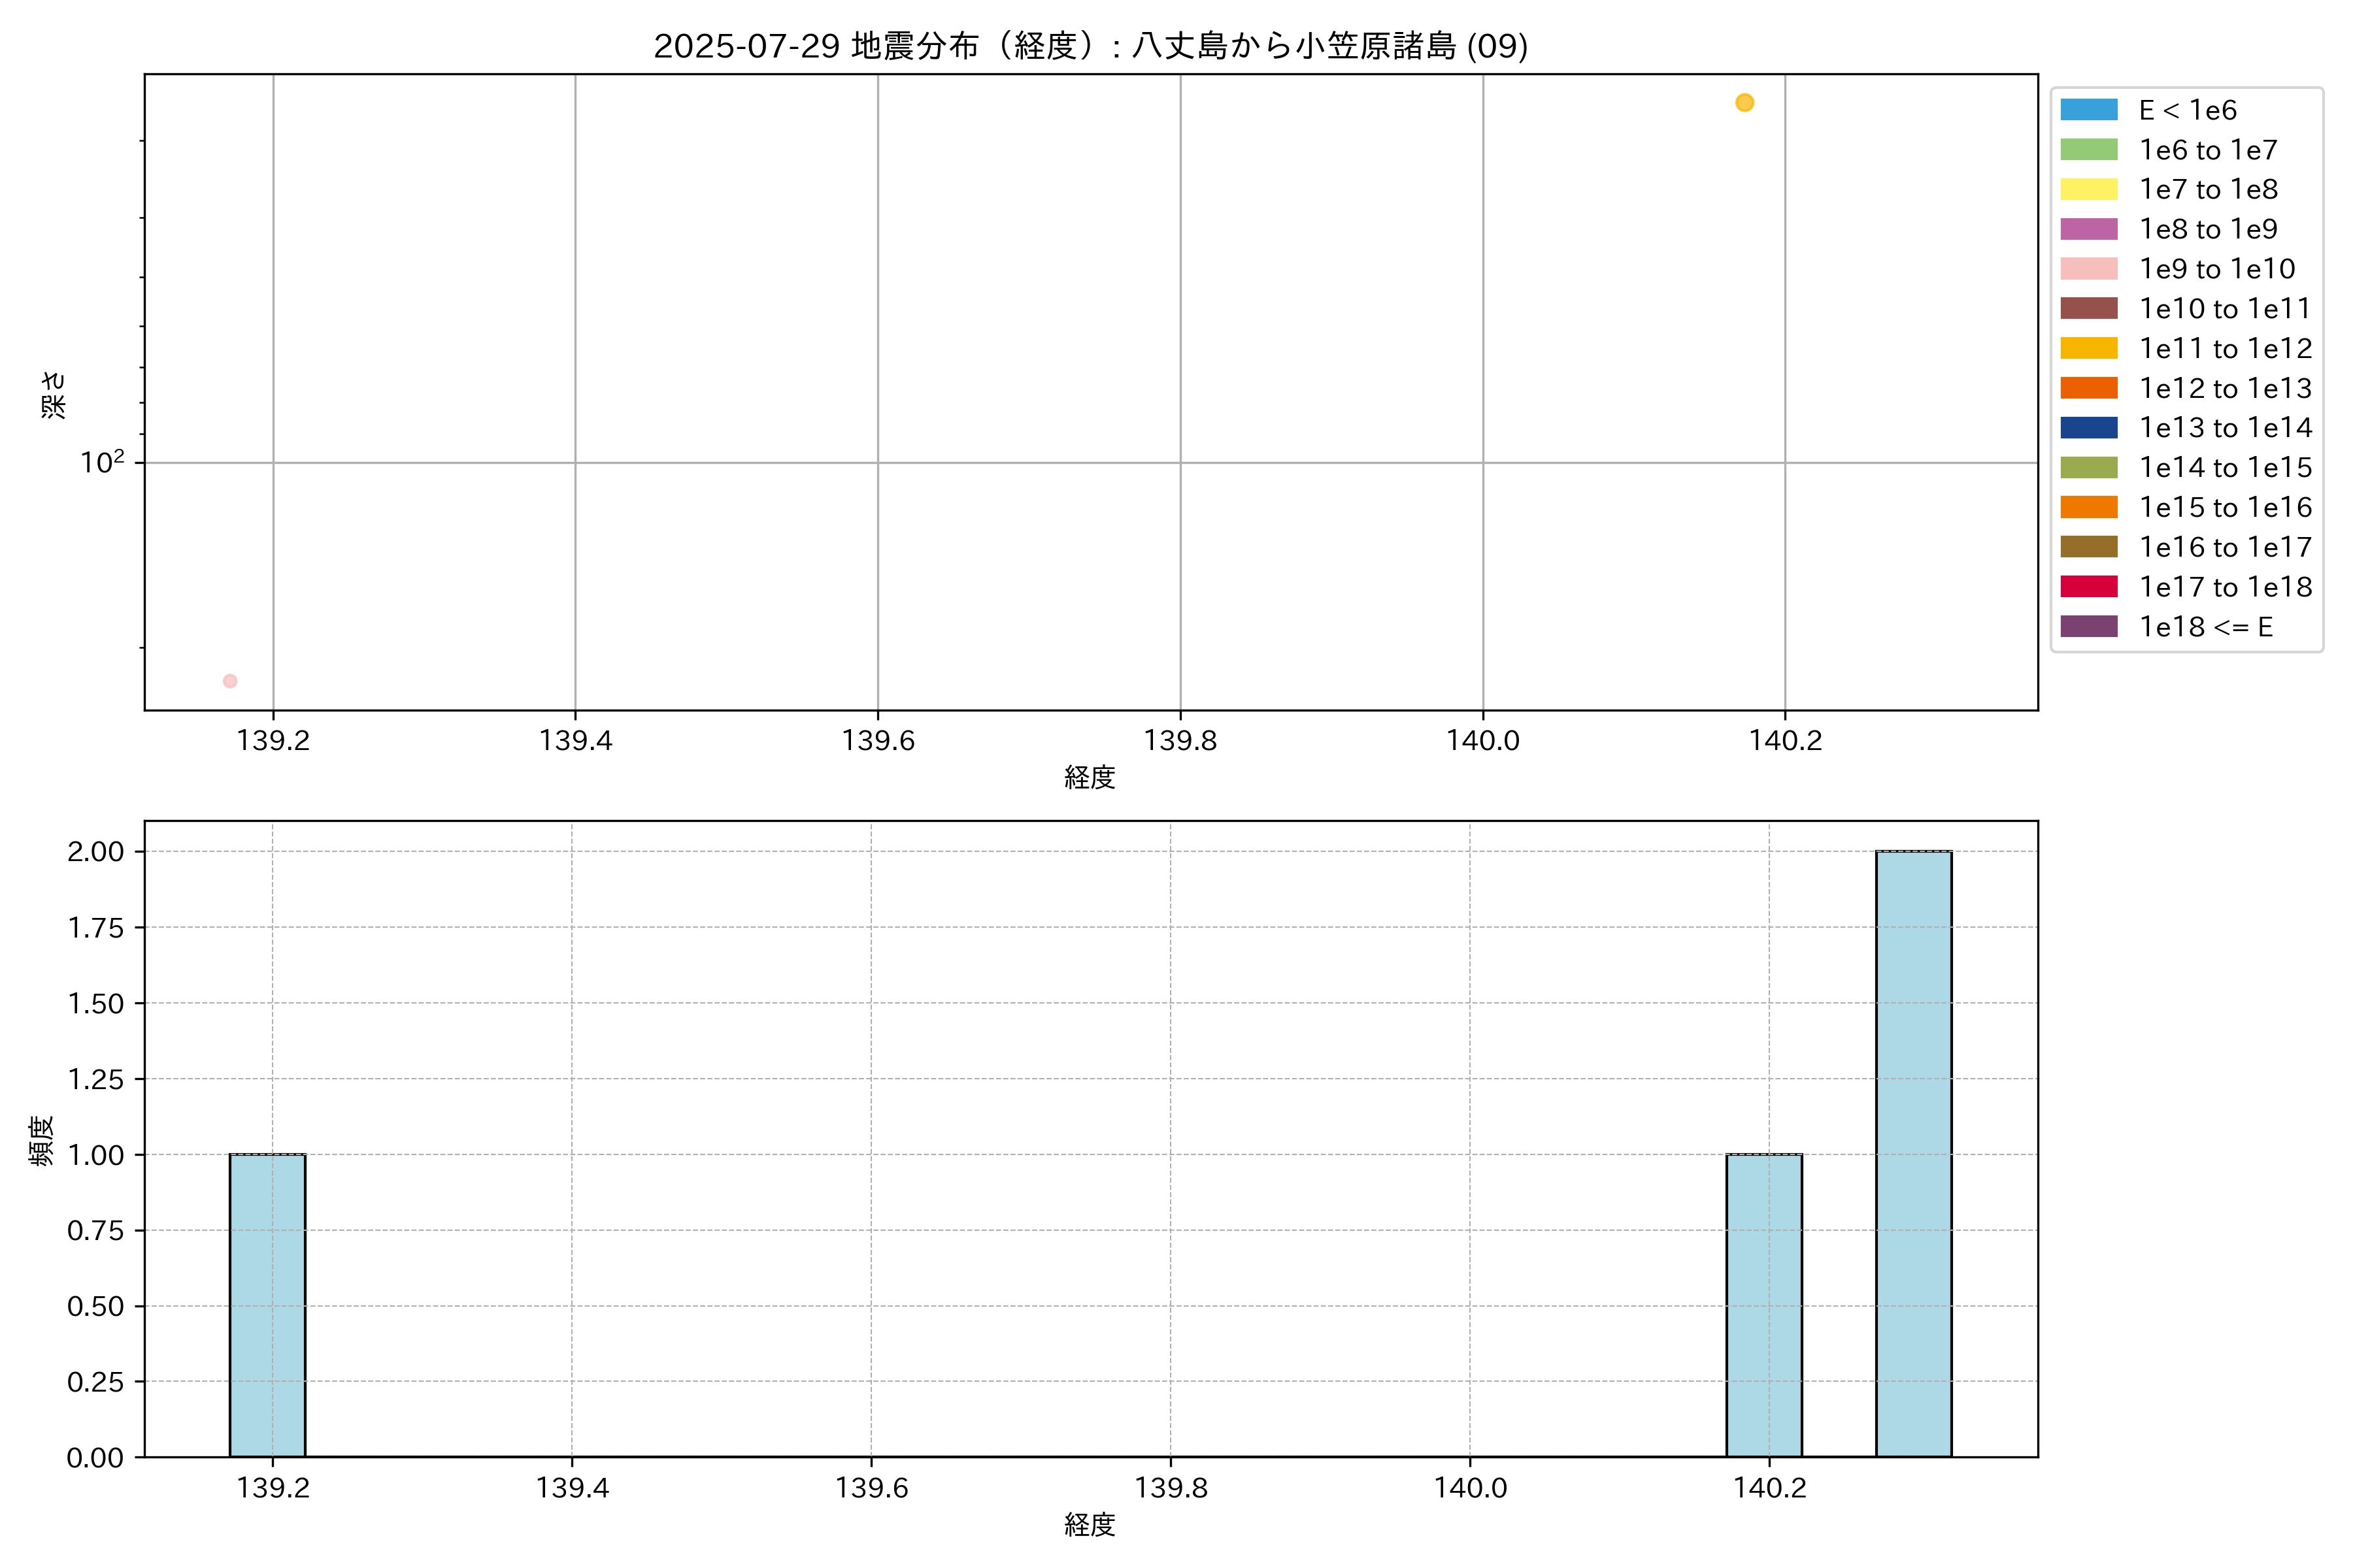Click the navy '1e13 to 1e14' legend swatch
Viewport: 2353px width, 1568px height.
point(2089,428)
